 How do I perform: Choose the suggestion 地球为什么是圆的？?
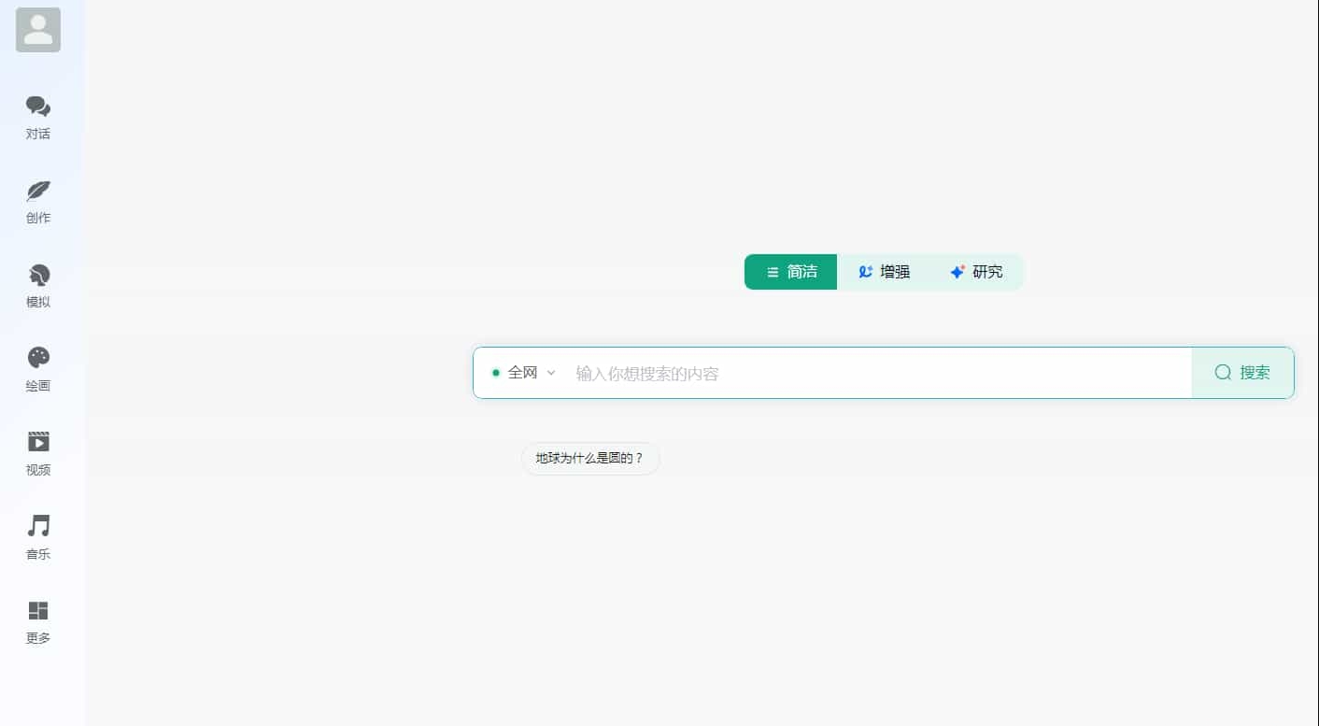point(590,459)
